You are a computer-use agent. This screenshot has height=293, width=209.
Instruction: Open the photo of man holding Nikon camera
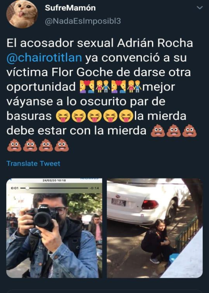pyautogui.click(x=54, y=228)
